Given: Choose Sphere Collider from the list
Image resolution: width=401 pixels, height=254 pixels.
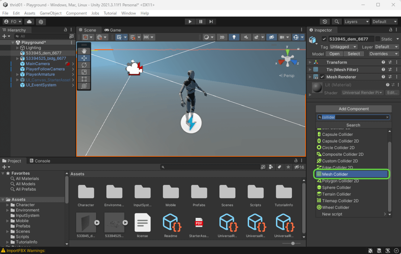Looking at the screenshot, I should [x=352, y=187].
